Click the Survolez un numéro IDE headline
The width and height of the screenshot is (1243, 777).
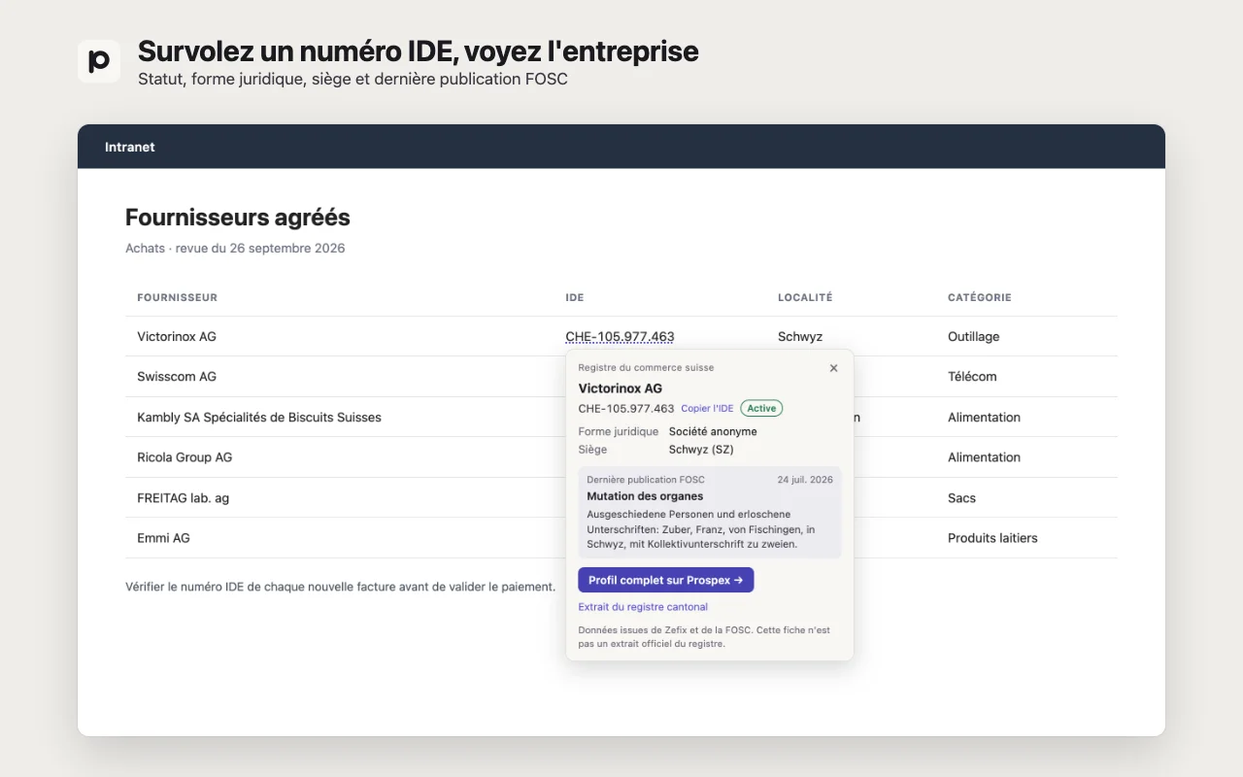click(419, 51)
